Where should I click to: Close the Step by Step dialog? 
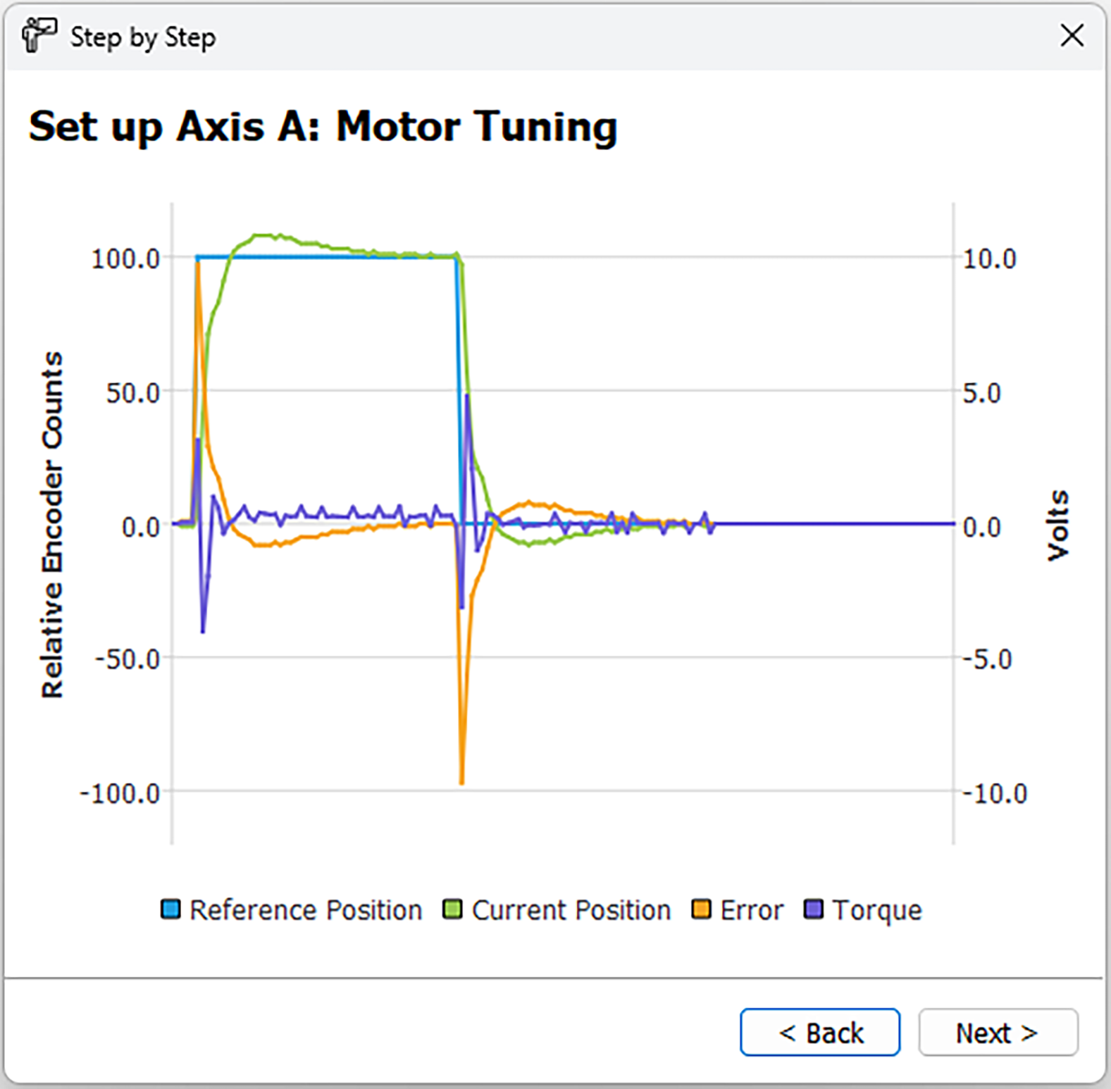pyautogui.click(x=1071, y=35)
